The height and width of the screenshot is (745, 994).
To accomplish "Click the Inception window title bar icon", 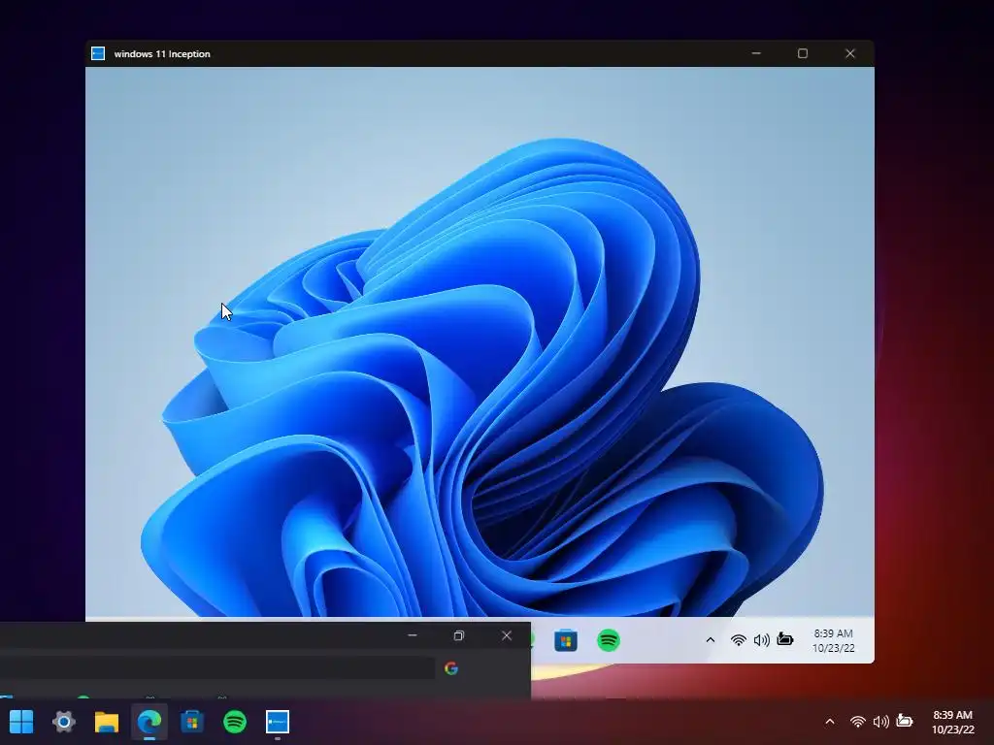I will [98, 53].
